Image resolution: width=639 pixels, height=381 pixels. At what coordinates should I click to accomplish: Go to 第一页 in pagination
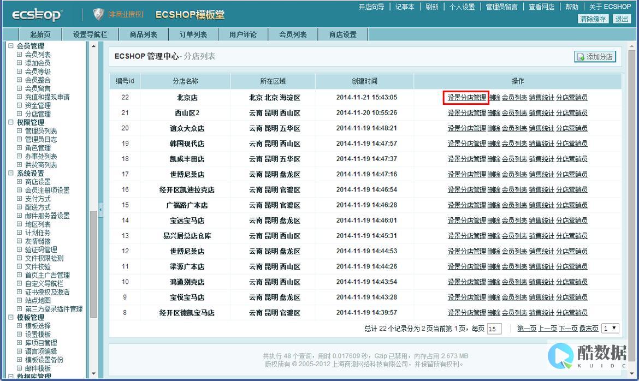click(527, 329)
